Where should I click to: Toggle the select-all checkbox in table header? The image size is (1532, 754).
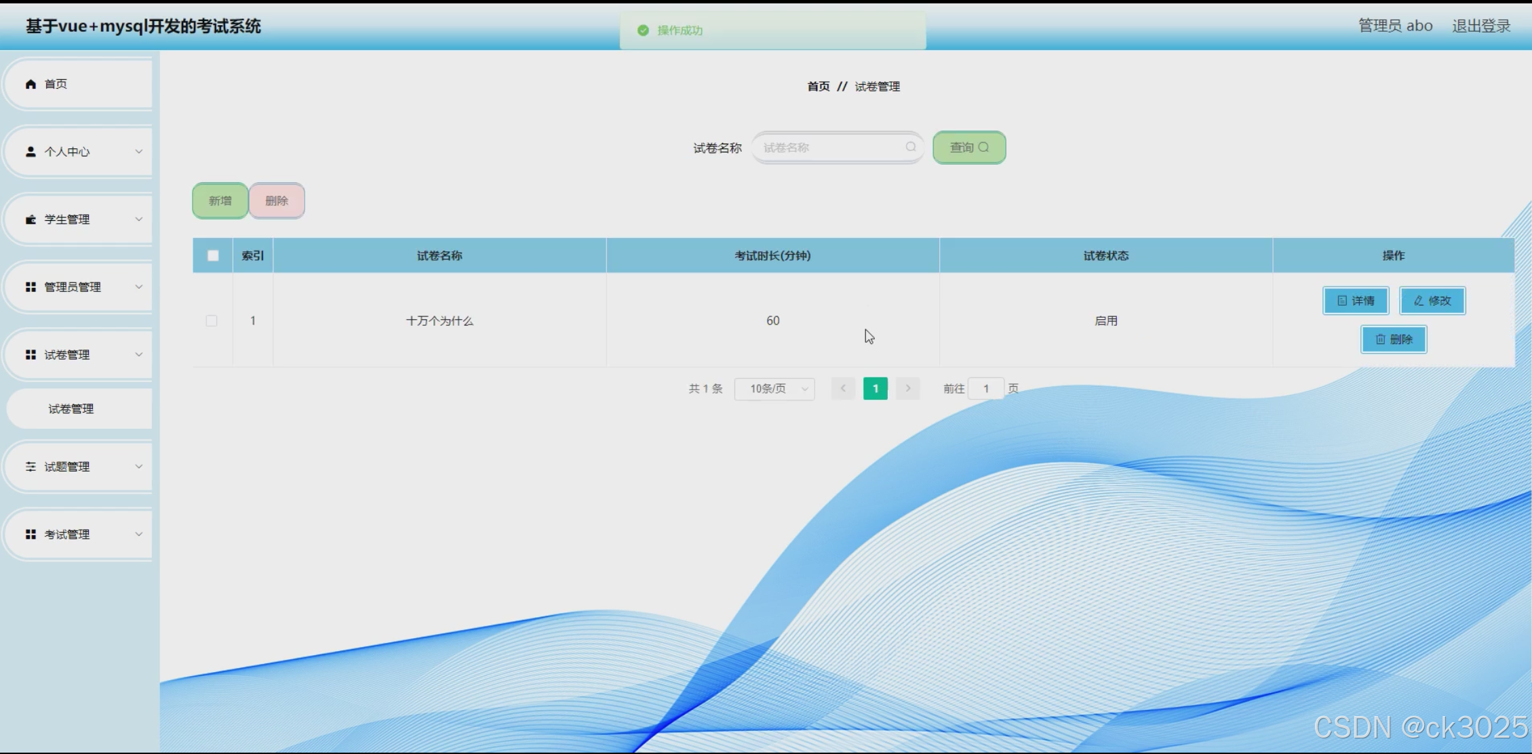coord(213,255)
